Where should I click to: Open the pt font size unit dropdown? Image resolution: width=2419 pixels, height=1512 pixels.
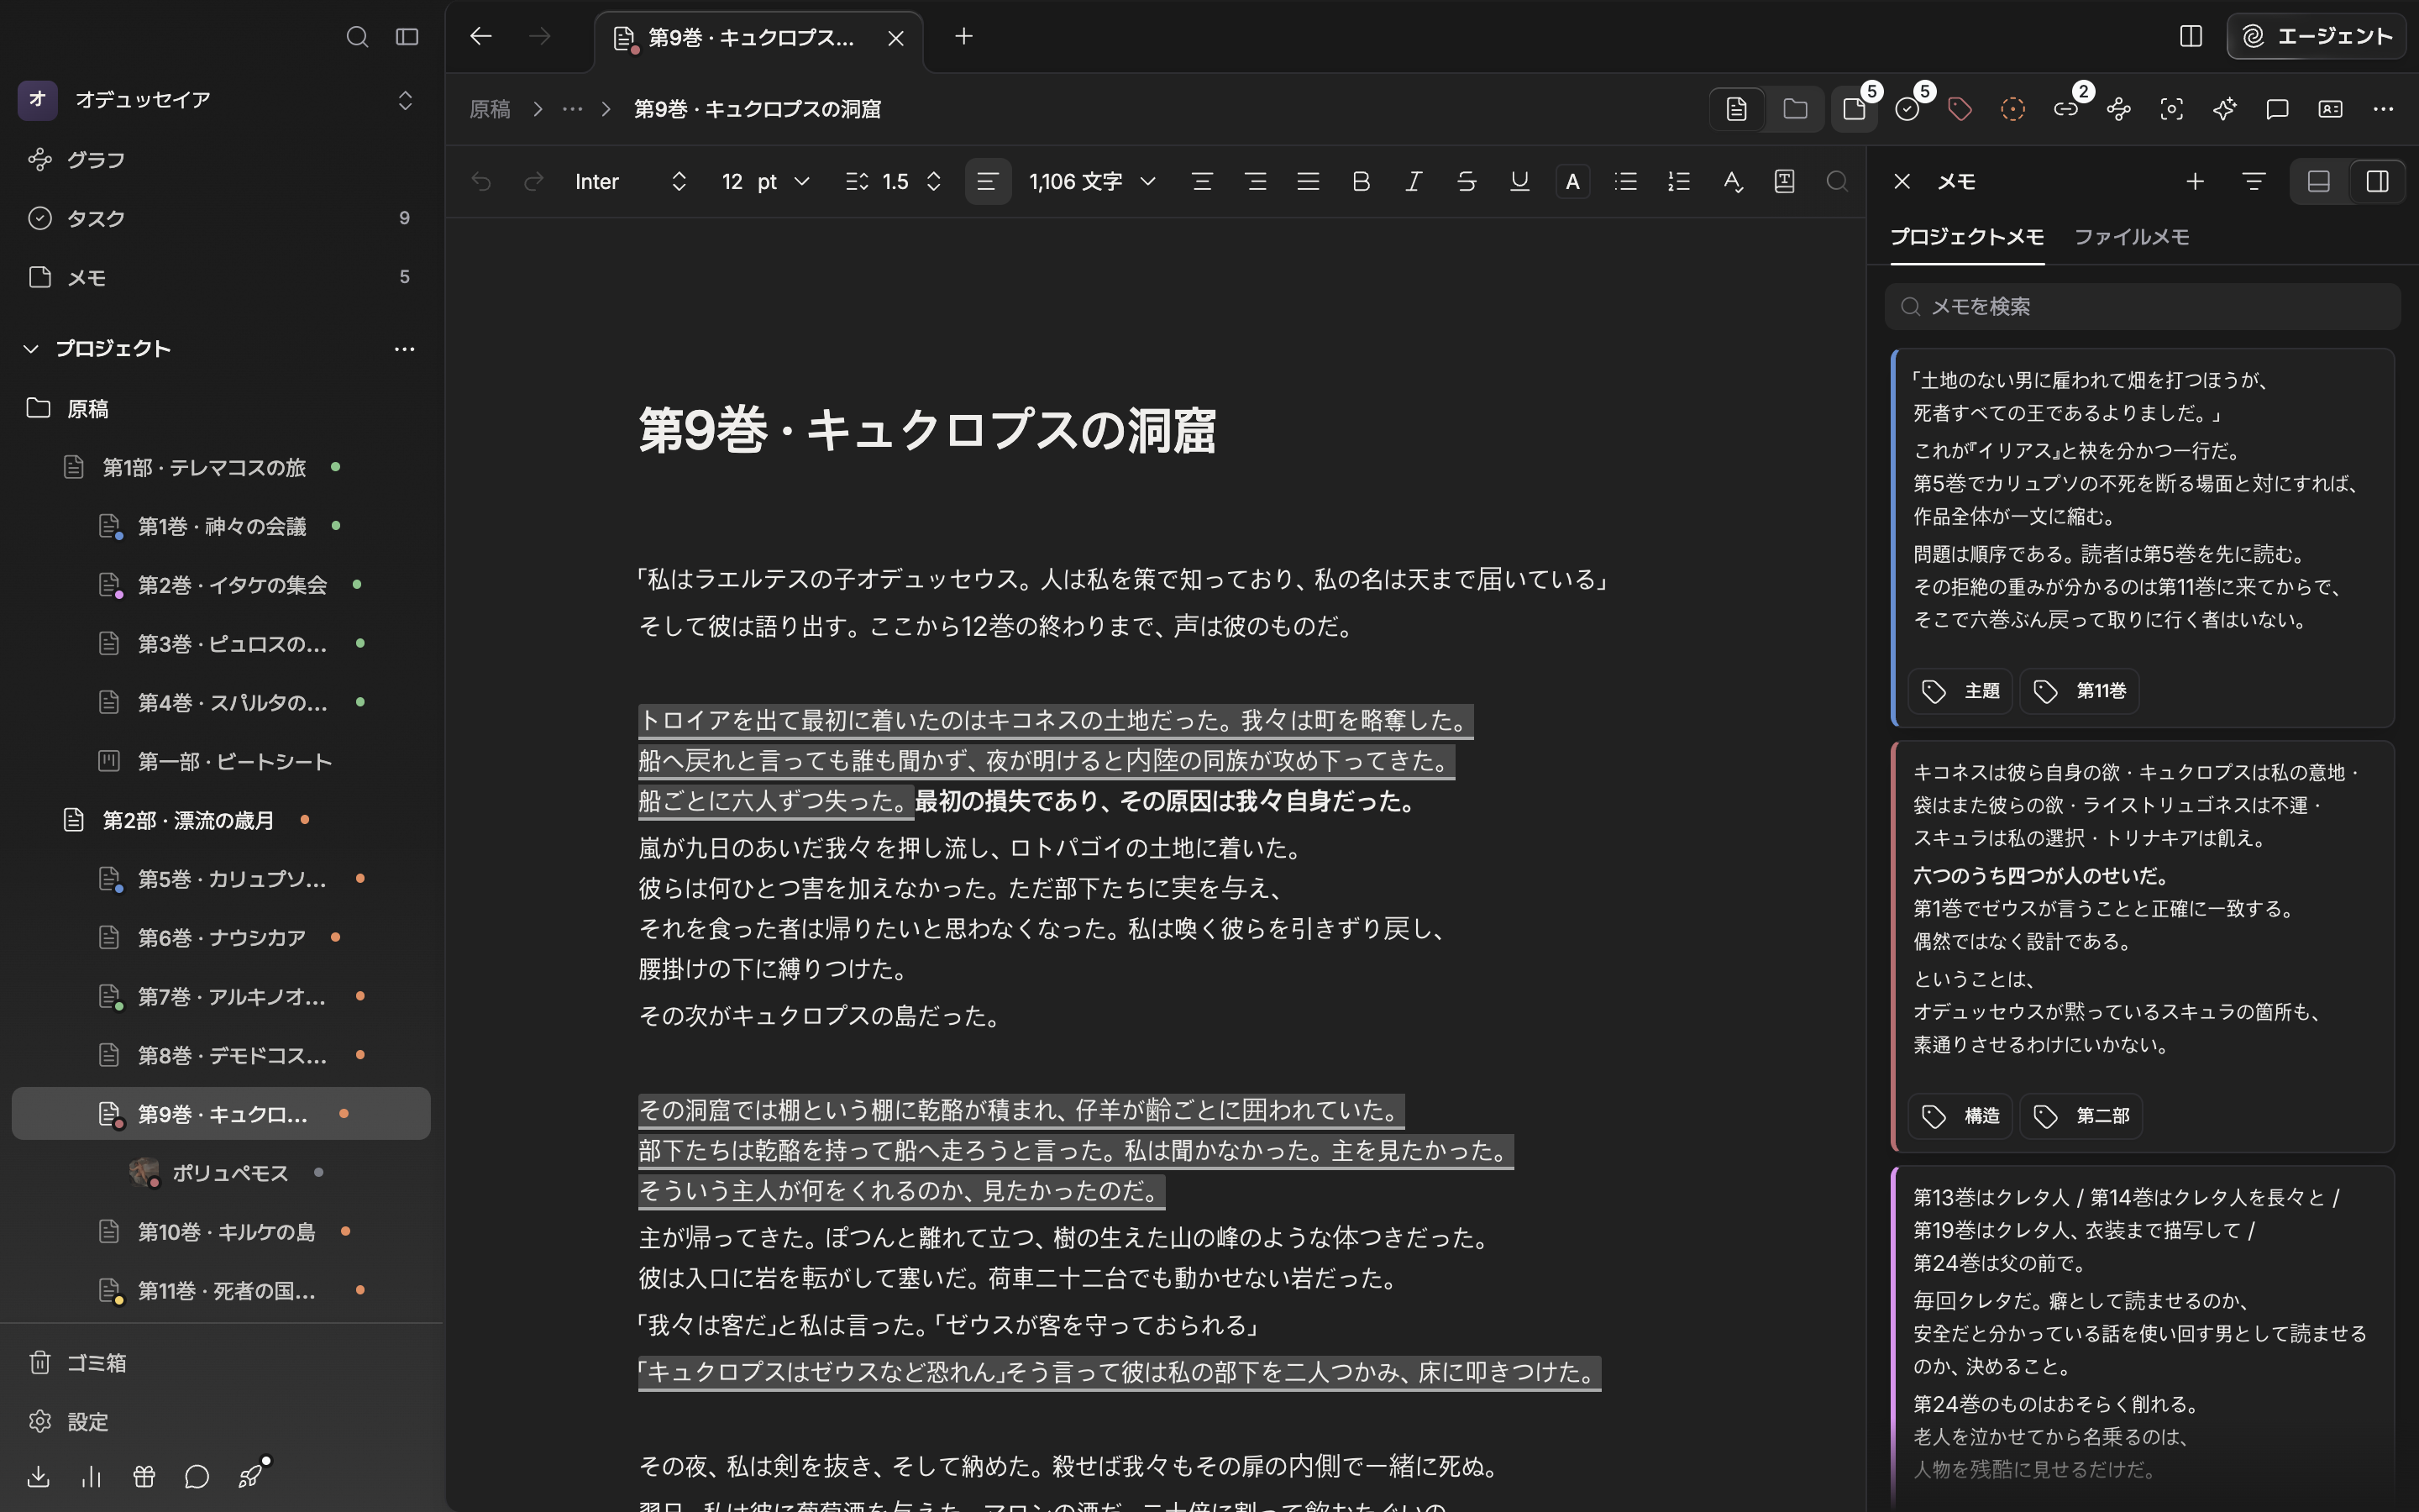pyautogui.click(x=783, y=181)
